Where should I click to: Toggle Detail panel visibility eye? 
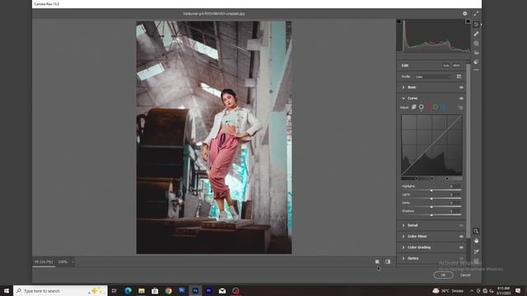[461, 225]
